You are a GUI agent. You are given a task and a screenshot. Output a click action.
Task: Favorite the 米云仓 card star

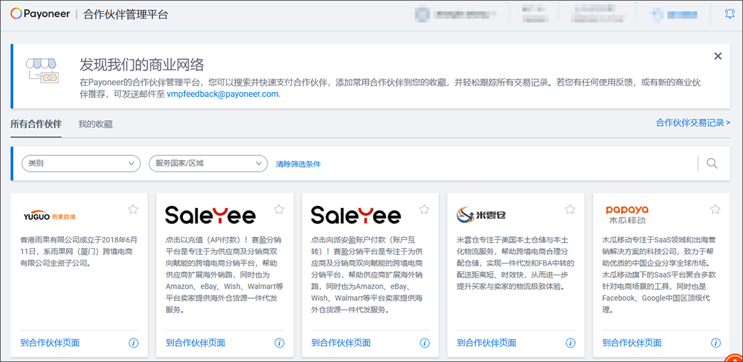point(570,209)
